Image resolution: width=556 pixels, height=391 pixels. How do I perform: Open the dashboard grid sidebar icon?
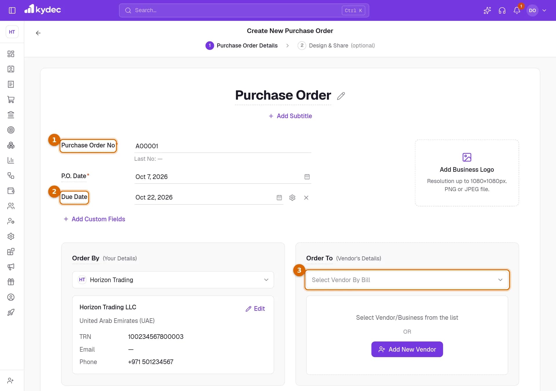11,54
